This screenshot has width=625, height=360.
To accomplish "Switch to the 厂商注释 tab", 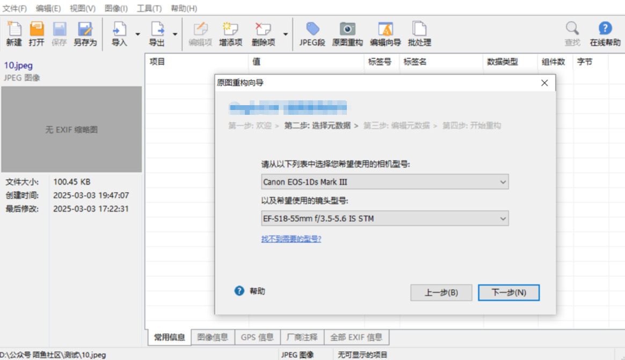I will (302, 337).
